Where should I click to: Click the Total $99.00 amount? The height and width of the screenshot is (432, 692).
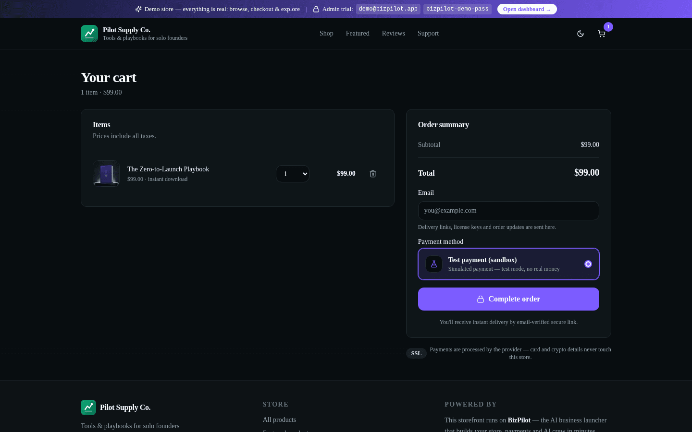(x=587, y=173)
